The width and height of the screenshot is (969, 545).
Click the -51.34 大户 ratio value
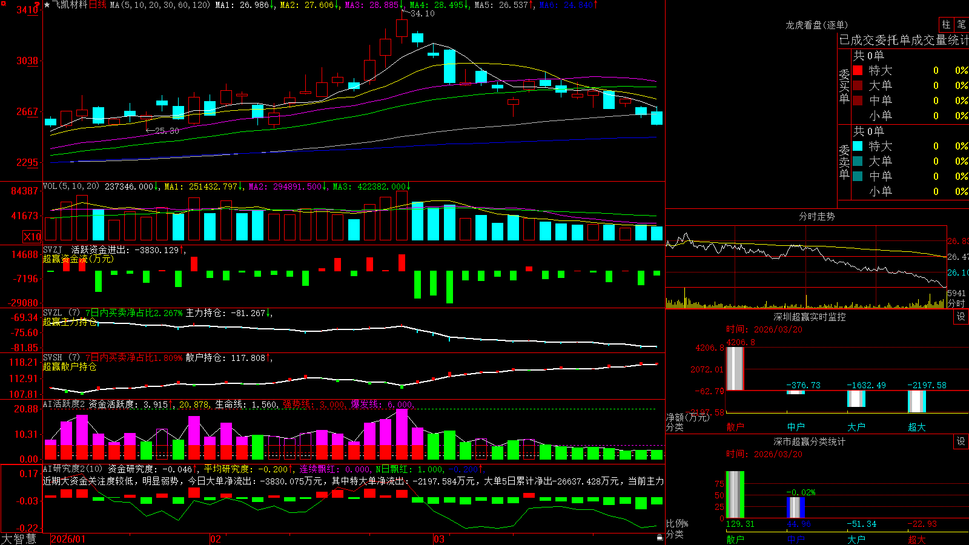pyautogui.click(x=861, y=524)
